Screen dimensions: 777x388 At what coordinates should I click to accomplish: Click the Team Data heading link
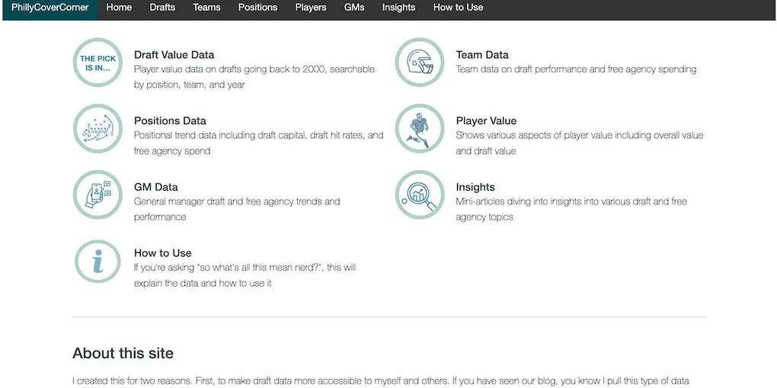(x=482, y=55)
